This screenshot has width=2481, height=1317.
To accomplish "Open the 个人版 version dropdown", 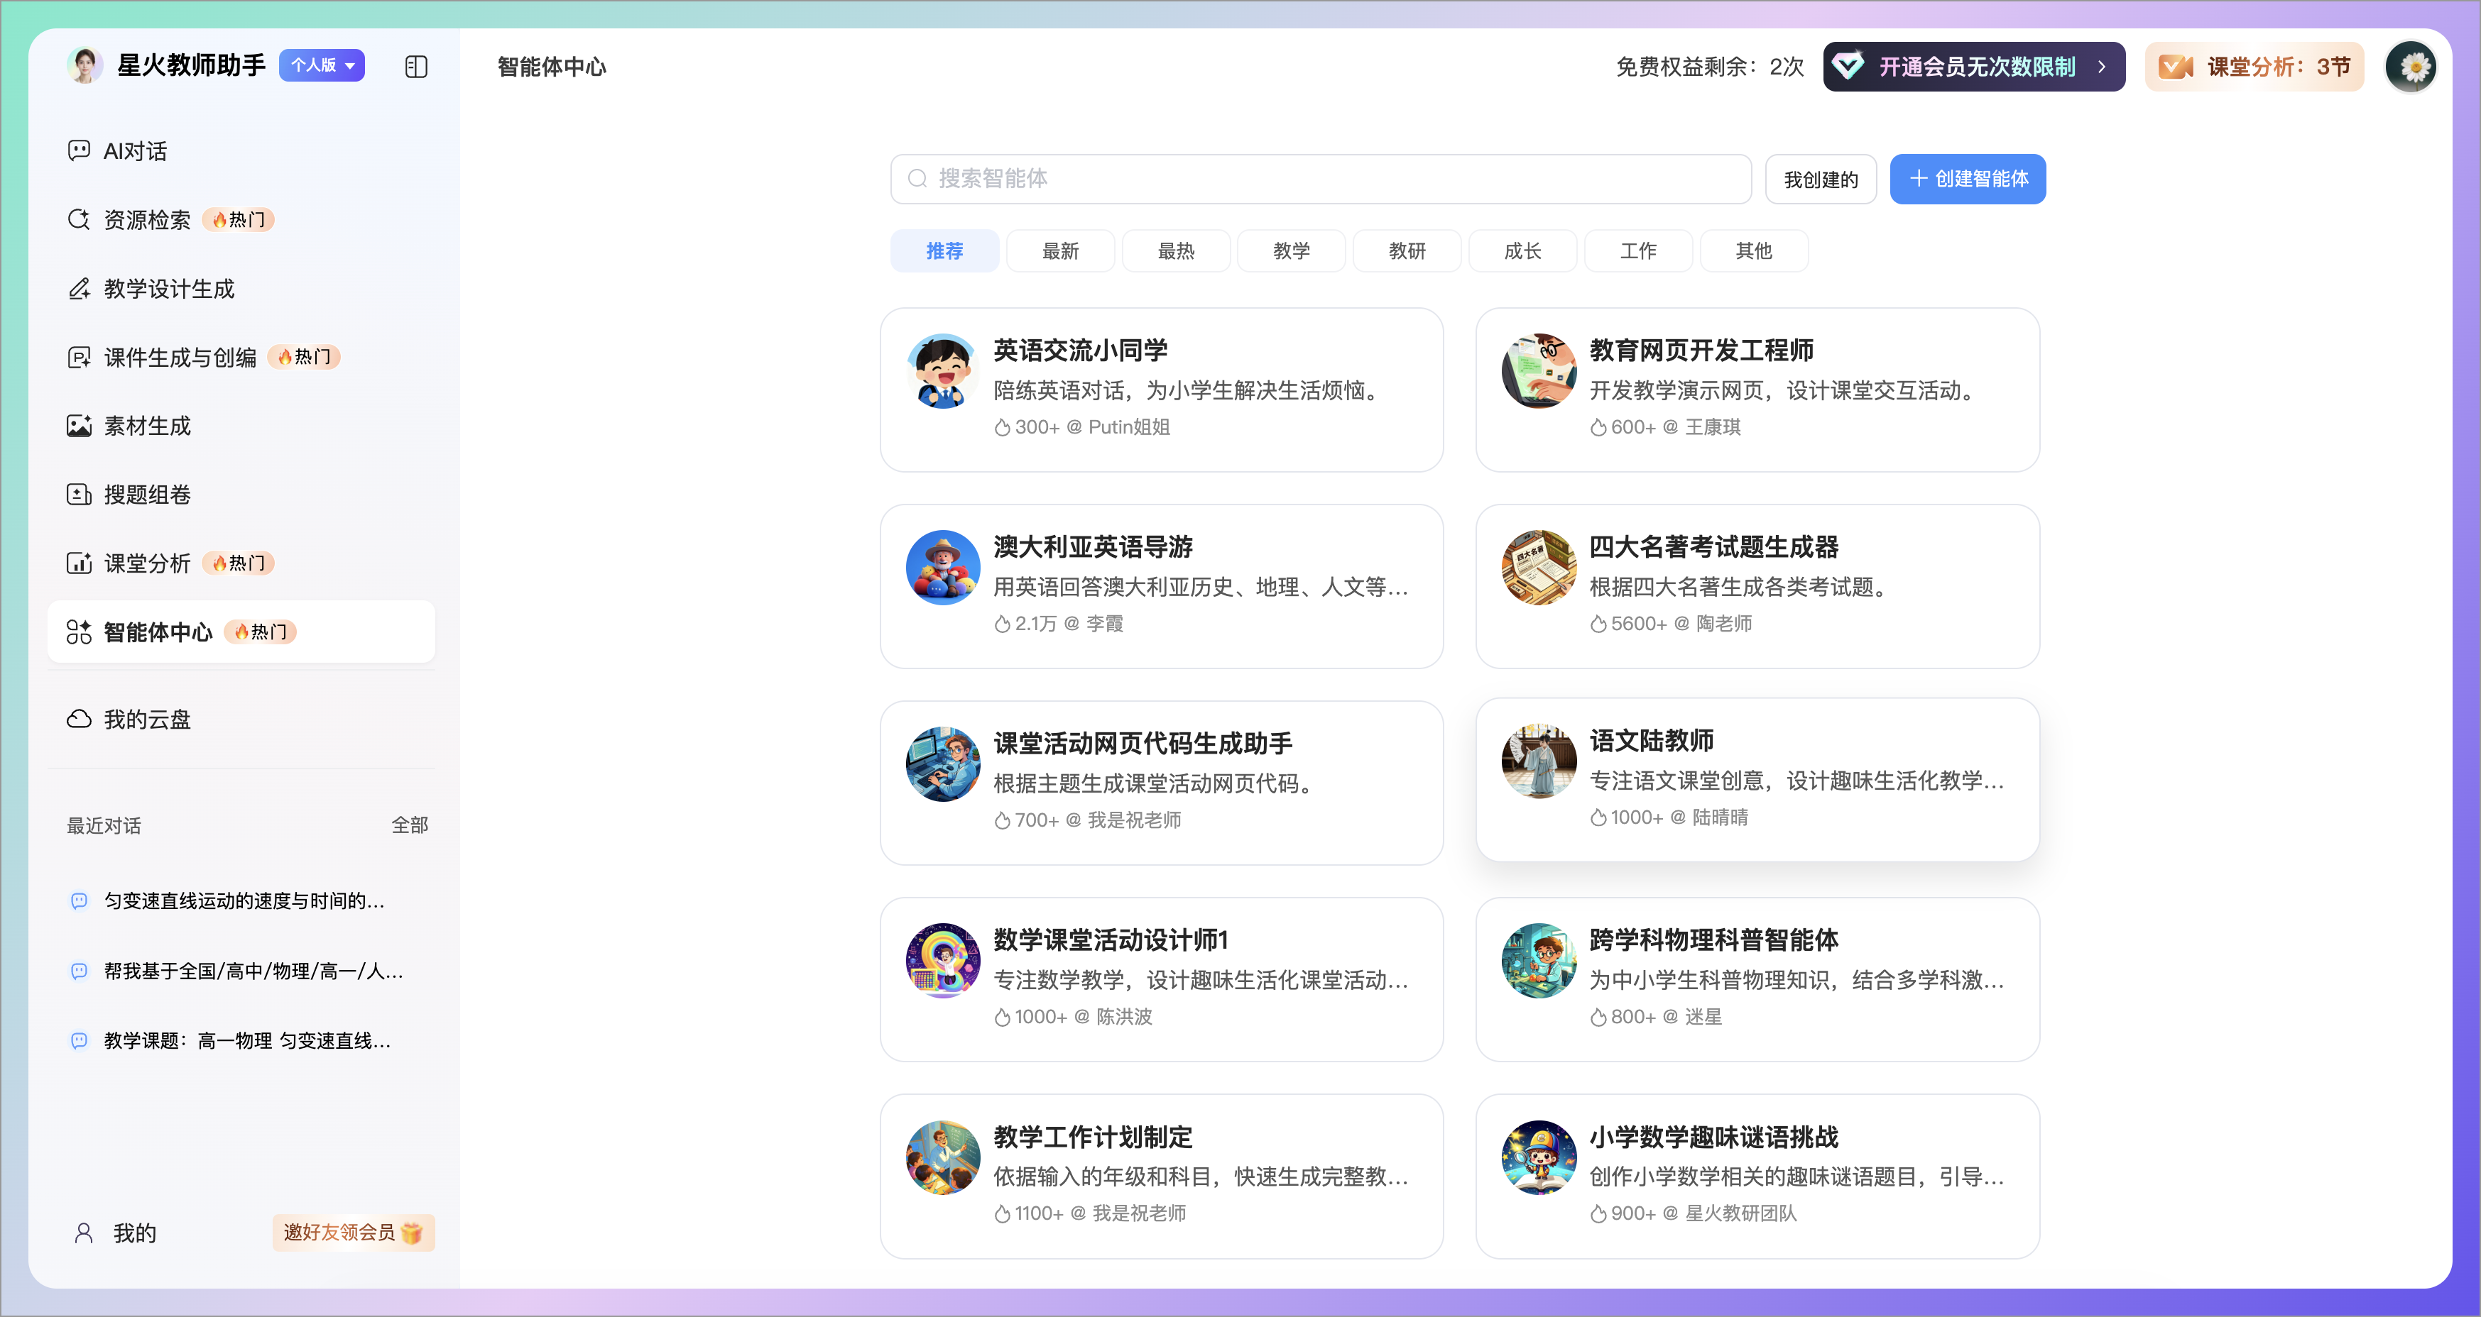I will [322, 65].
